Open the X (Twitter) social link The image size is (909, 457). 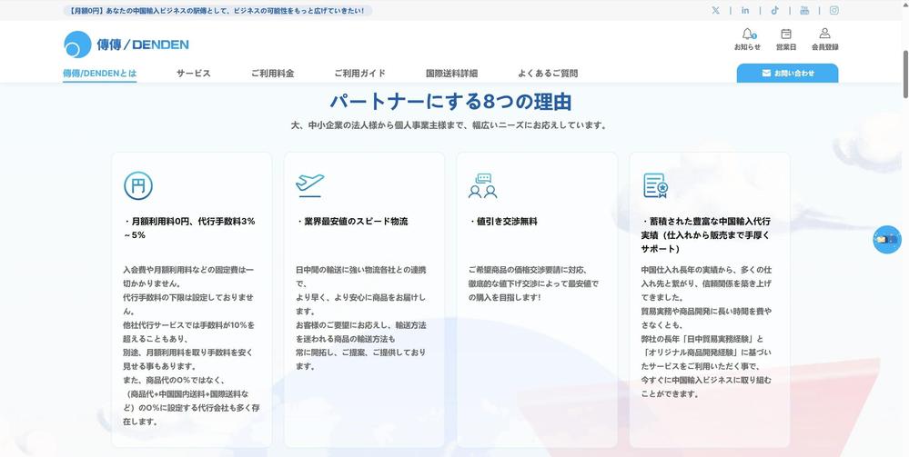(x=716, y=10)
